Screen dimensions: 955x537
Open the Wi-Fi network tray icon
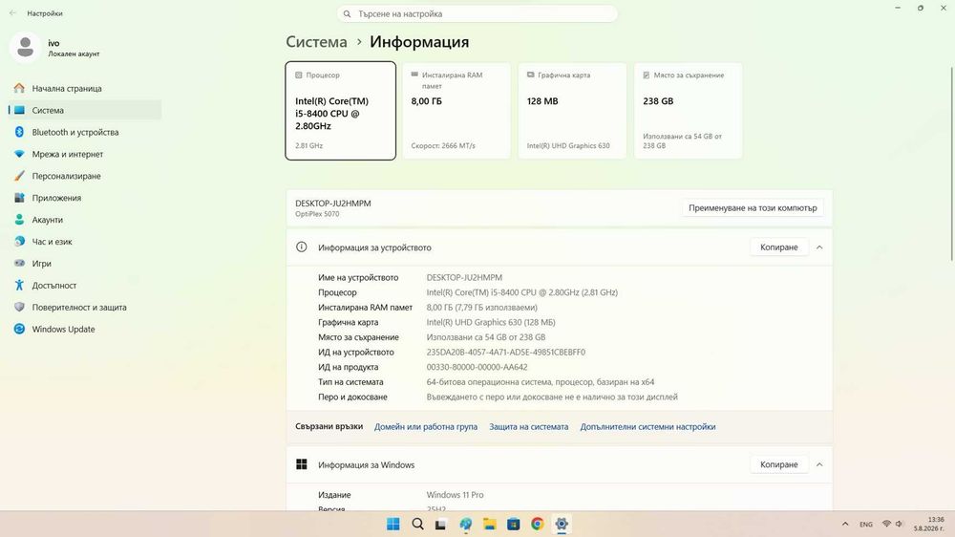(887, 525)
